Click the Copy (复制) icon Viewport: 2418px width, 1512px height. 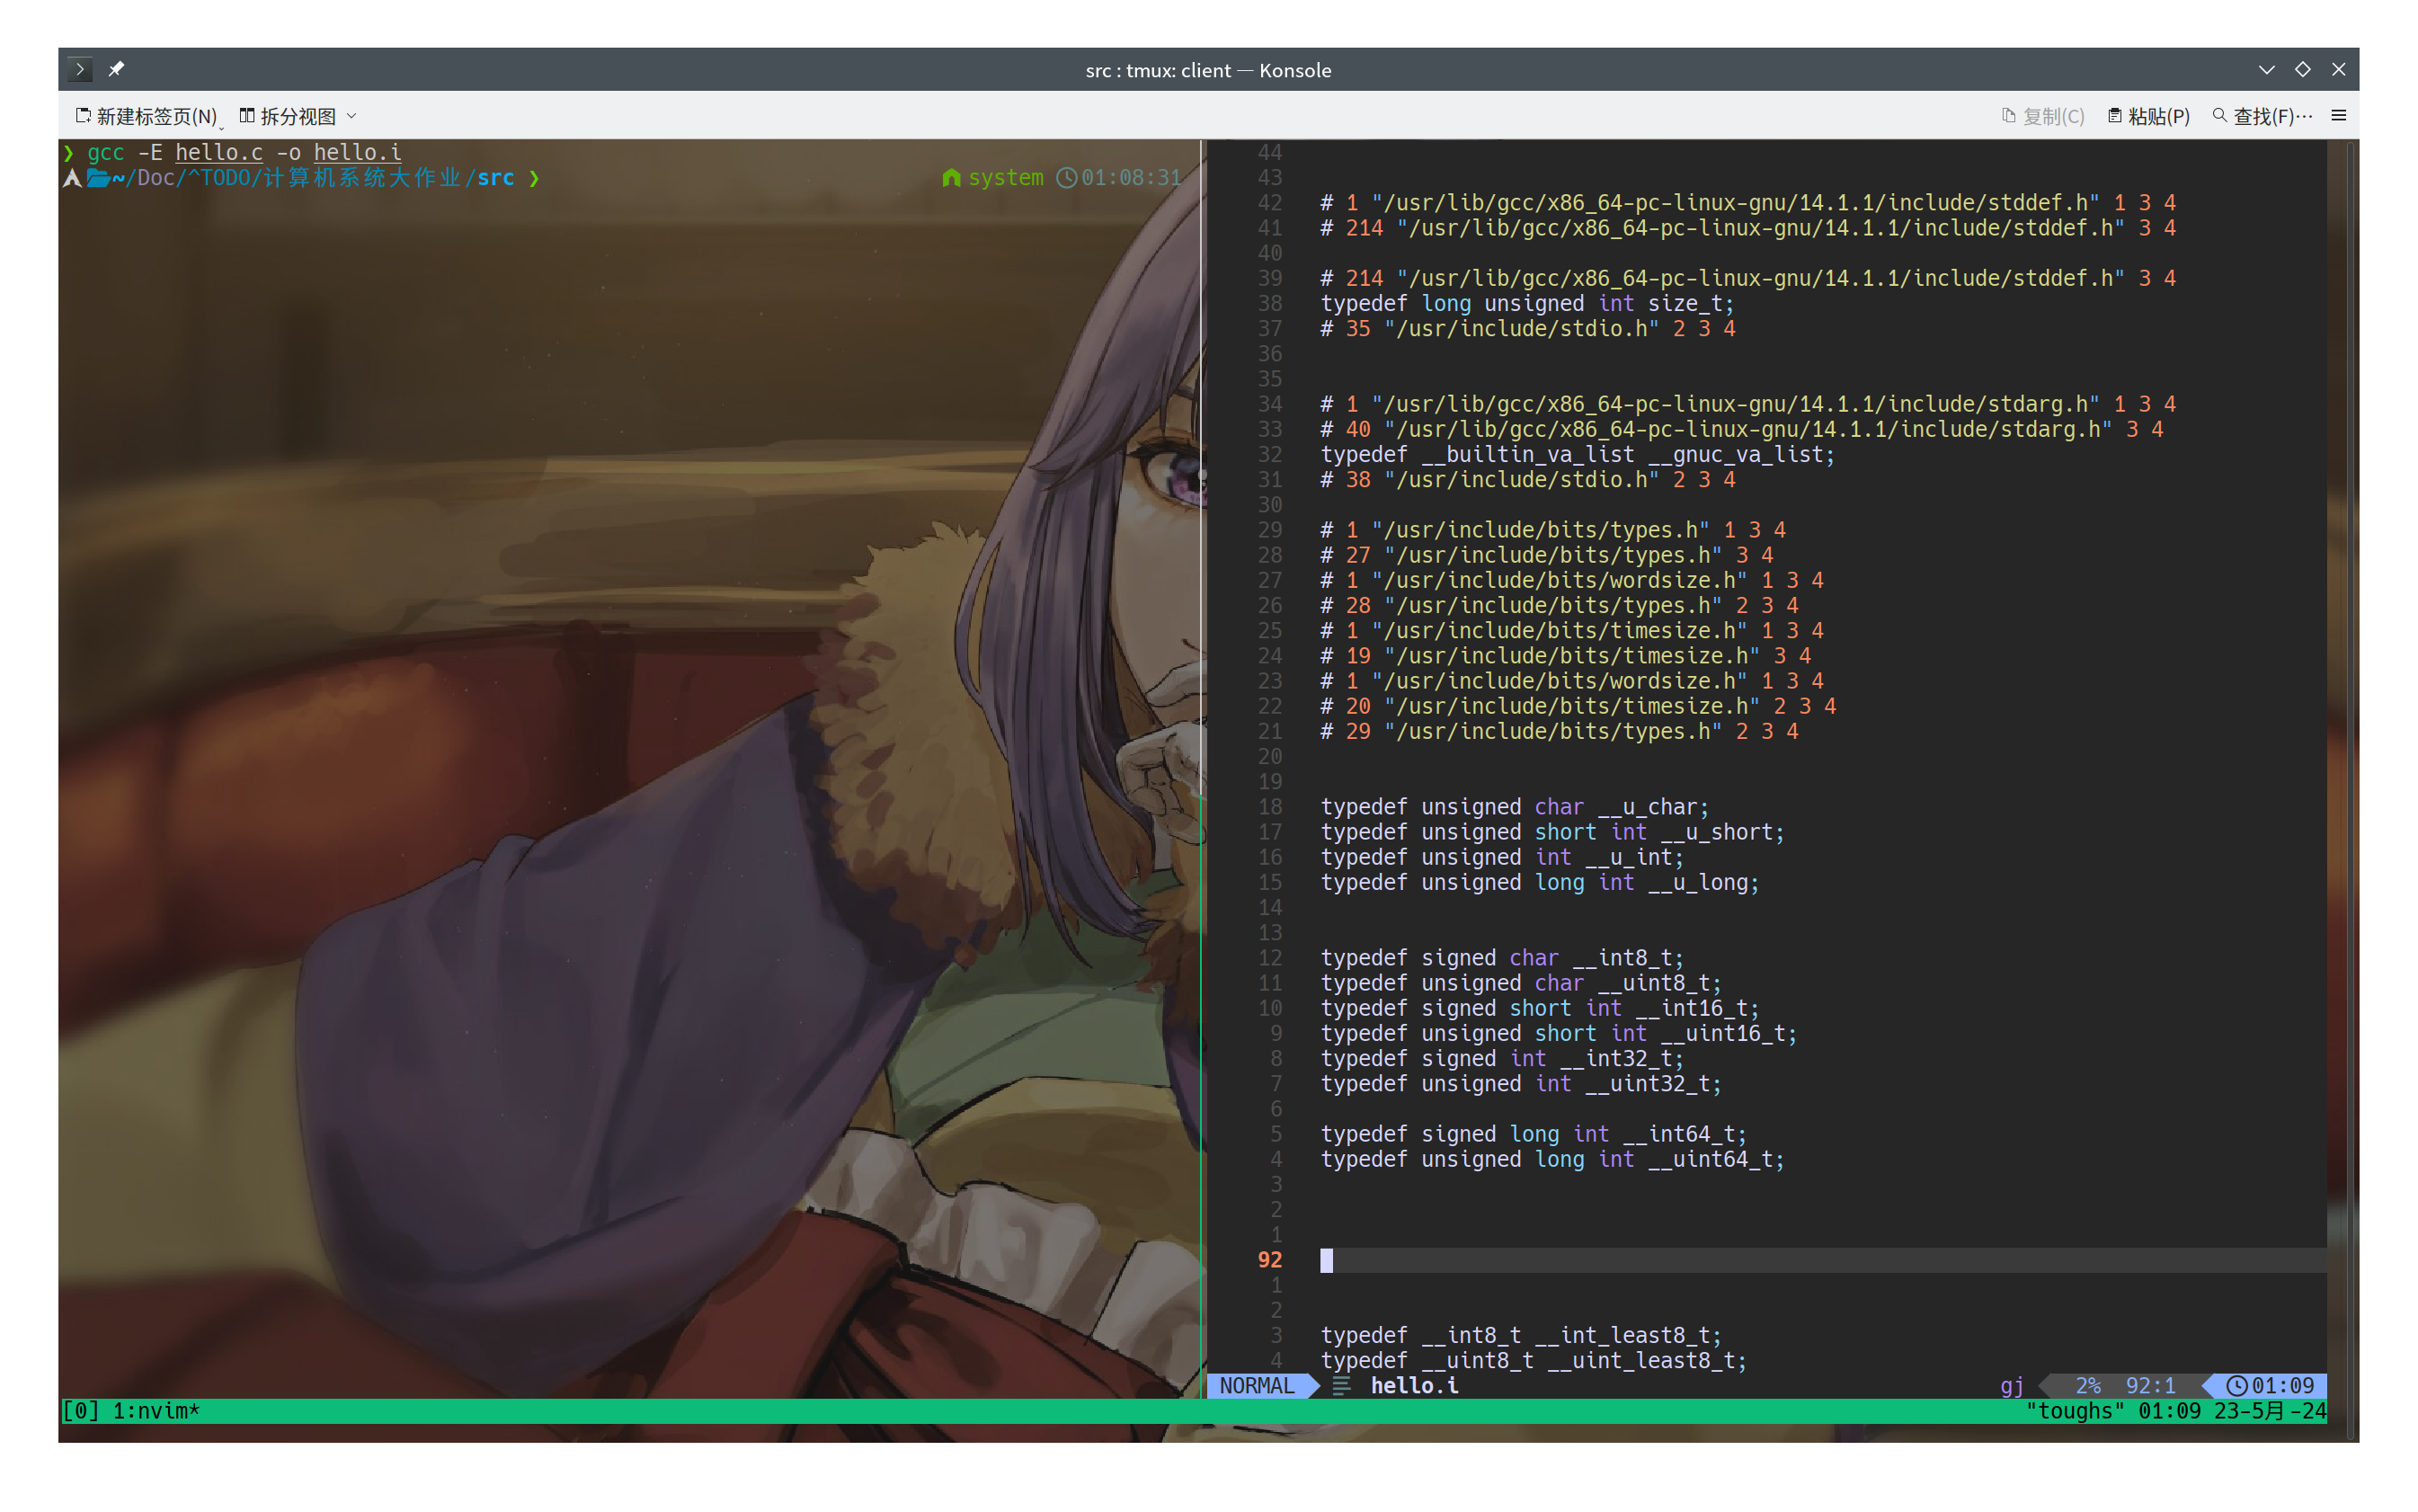coord(2008,116)
